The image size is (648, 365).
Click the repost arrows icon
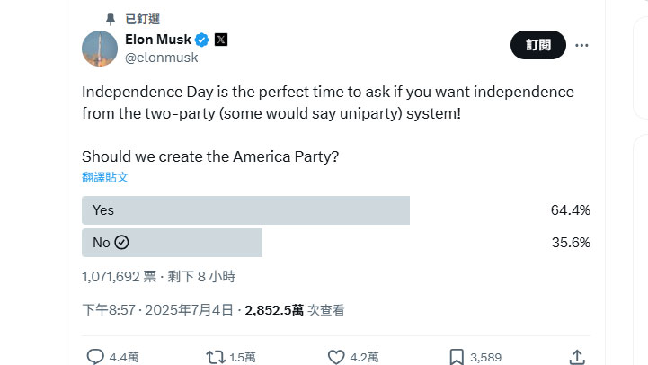(216, 357)
